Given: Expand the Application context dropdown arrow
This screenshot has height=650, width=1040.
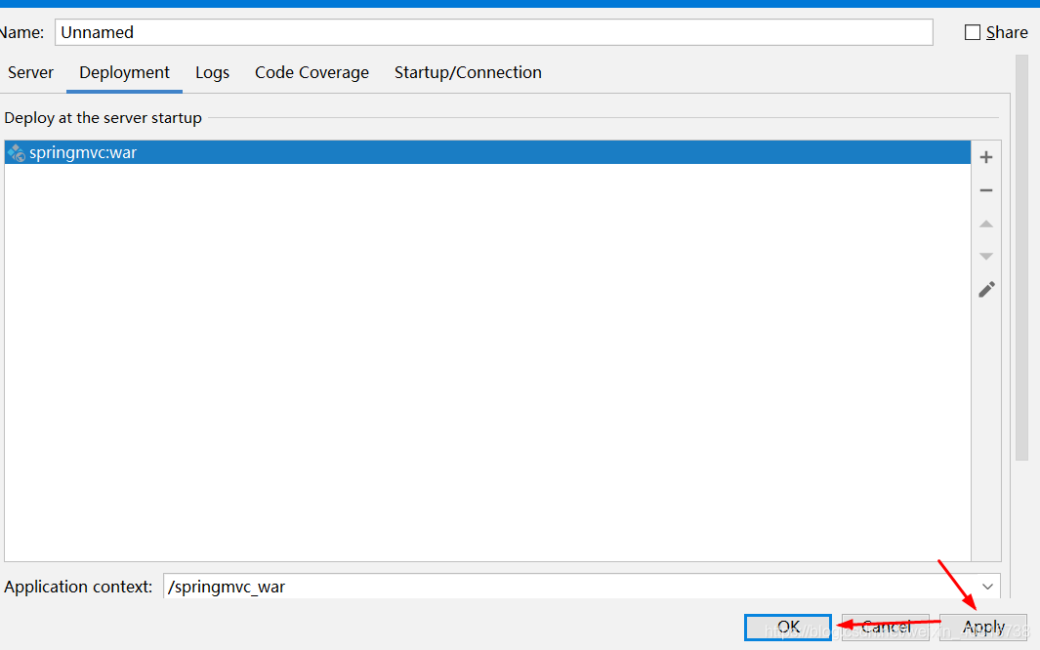Looking at the screenshot, I should pos(987,587).
